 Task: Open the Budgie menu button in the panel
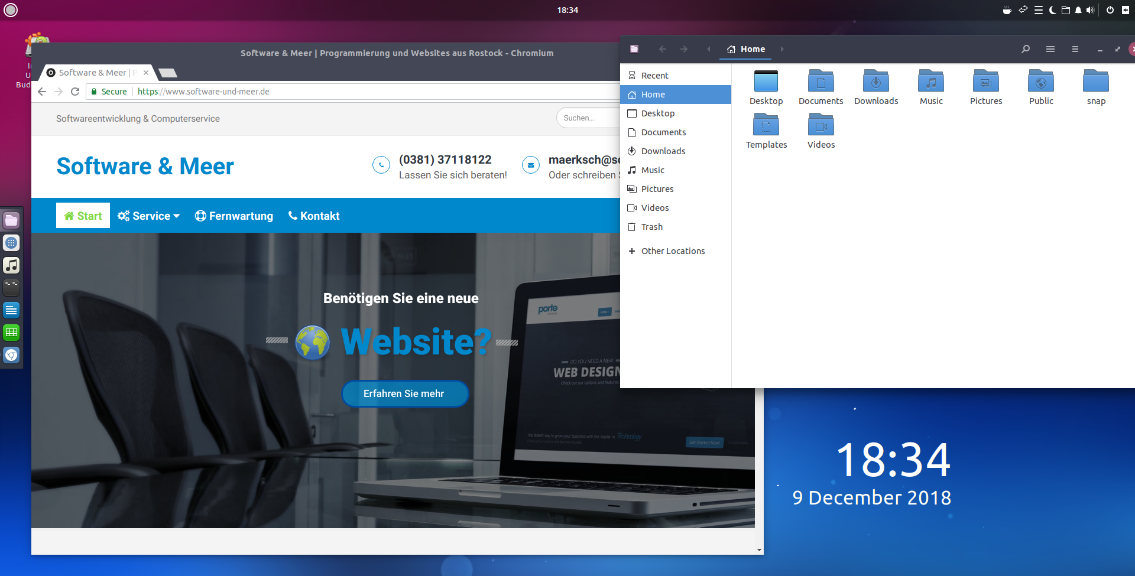(11, 10)
